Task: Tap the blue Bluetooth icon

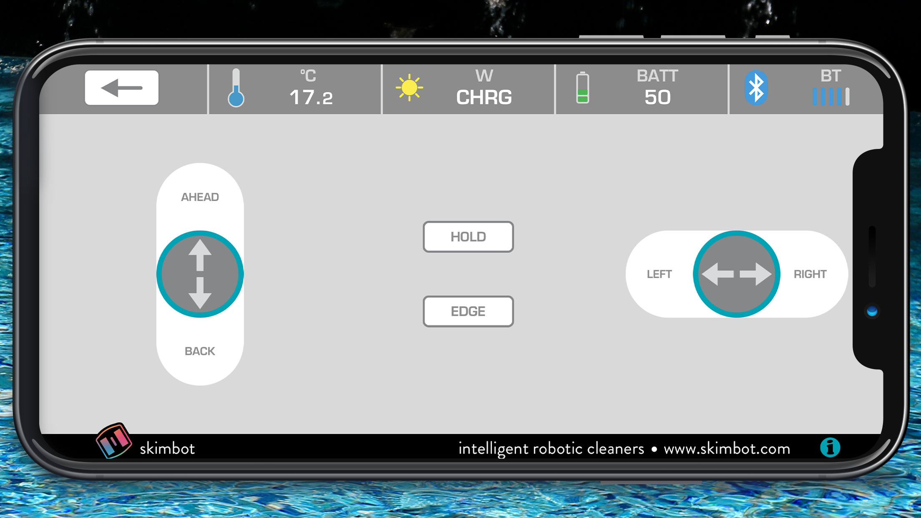Action: pos(756,88)
